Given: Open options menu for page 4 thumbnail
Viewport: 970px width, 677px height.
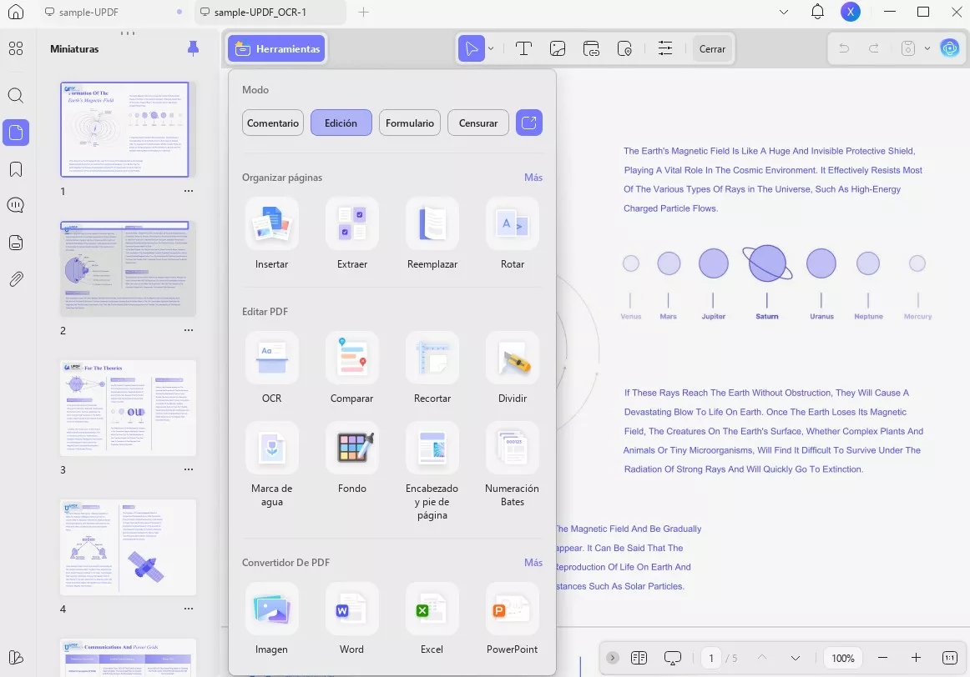Looking at the screenshot, I should [x=189, y=609].
